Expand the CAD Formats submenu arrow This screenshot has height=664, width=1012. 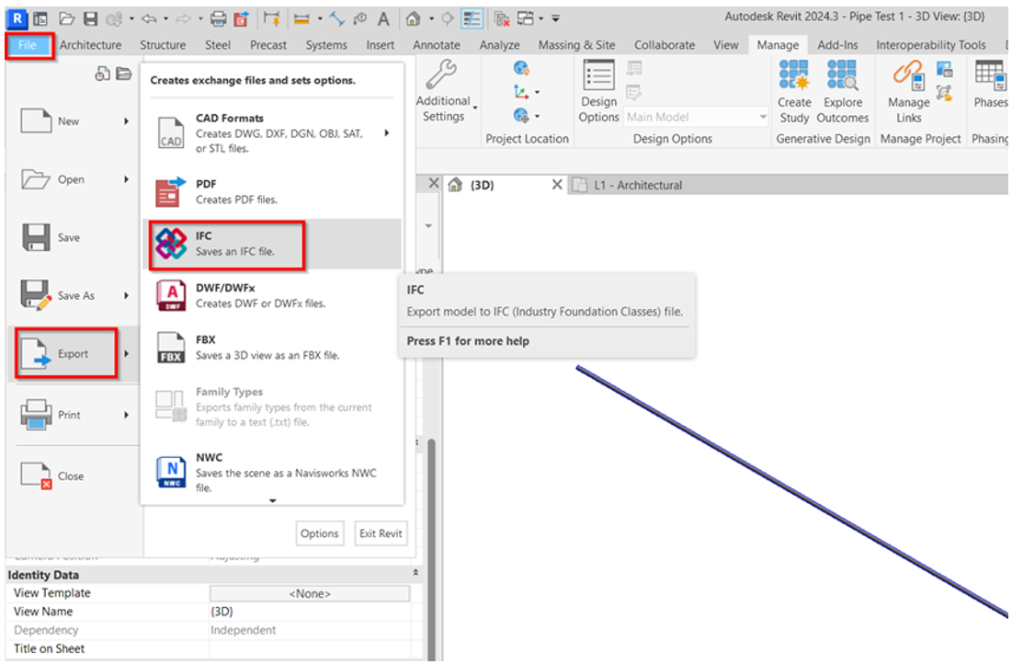(x=387, y=133)
